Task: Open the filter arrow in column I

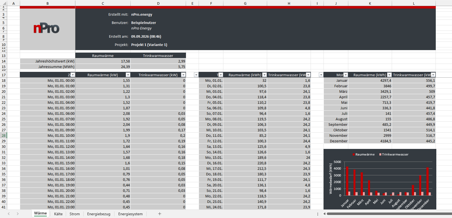Action: pos(321,75)
